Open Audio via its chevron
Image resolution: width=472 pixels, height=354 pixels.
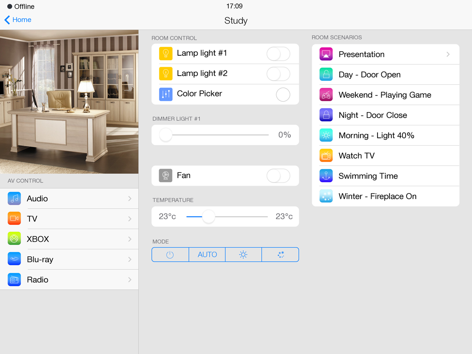(130, 198)
